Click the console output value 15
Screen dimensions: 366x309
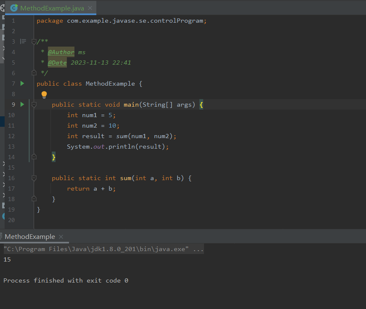[x=7, y=259]
